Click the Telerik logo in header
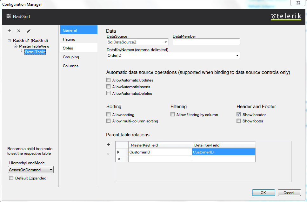Viewport: 307px width, 202px height. point(286,16)
